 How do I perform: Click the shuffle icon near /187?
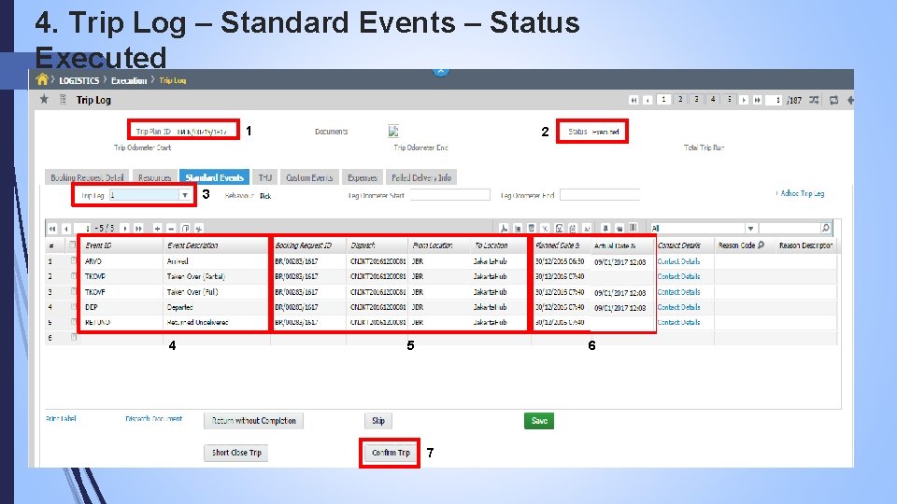(x=814, y=100)
